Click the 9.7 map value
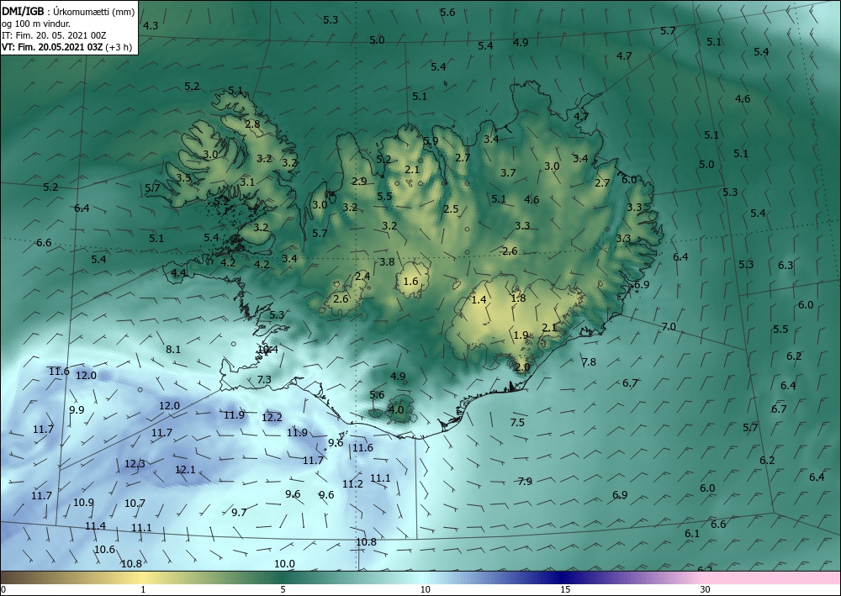Viewport: 841px width, 596px height. pyautogui.click(x=239, y=513)
